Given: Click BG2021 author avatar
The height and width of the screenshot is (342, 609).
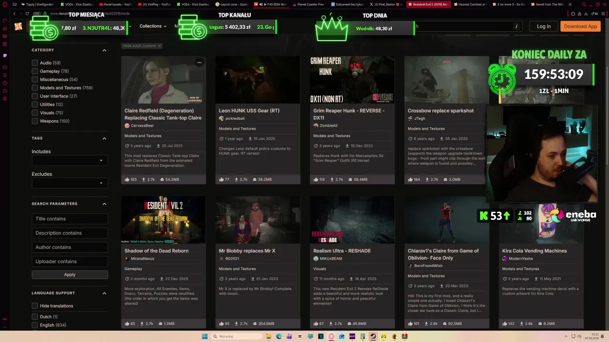Looking at the screenshot, I should point(221,258).
